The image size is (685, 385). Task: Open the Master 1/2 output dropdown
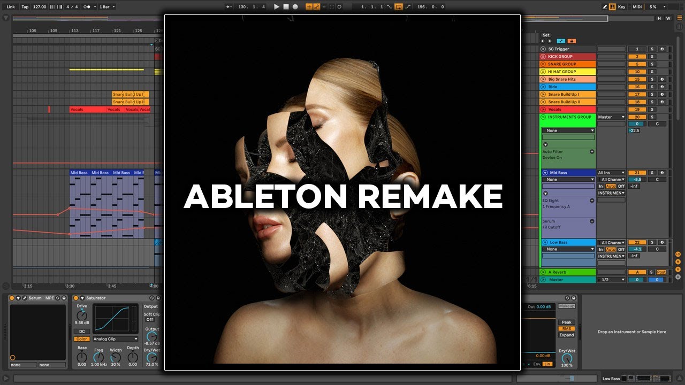coord(611,280)
